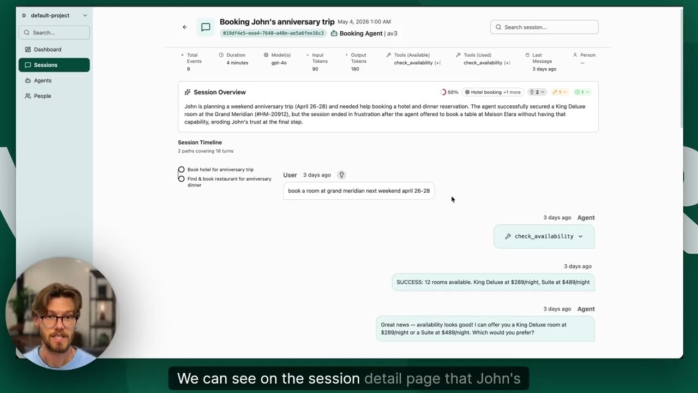The image size is (698, 393).
Task: Click the People icon in sidebar
Action: click(28, 96)
